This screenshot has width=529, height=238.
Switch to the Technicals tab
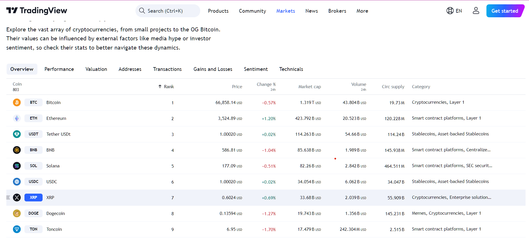pyautogui.click(x=291, y=69)
